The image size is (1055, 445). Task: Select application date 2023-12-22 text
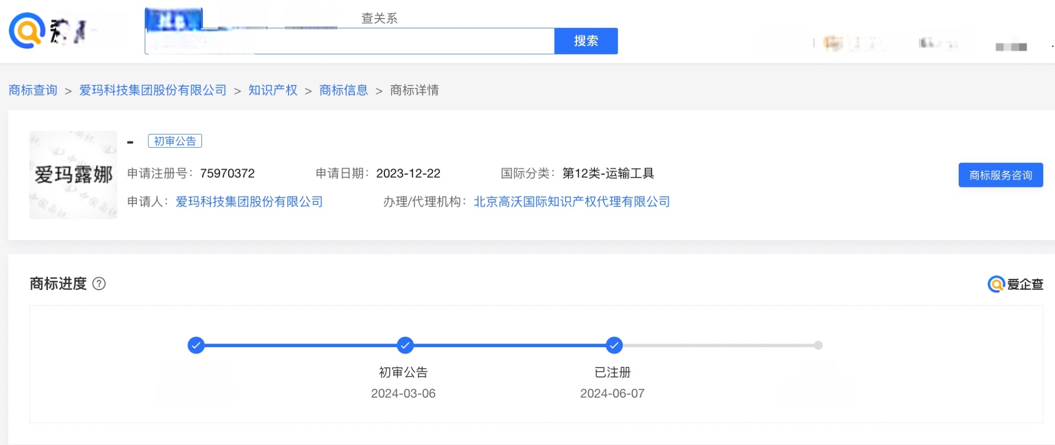[409, 174]
